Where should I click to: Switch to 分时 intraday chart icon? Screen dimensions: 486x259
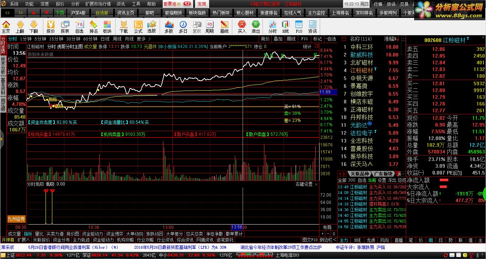[x=273, y=27]
